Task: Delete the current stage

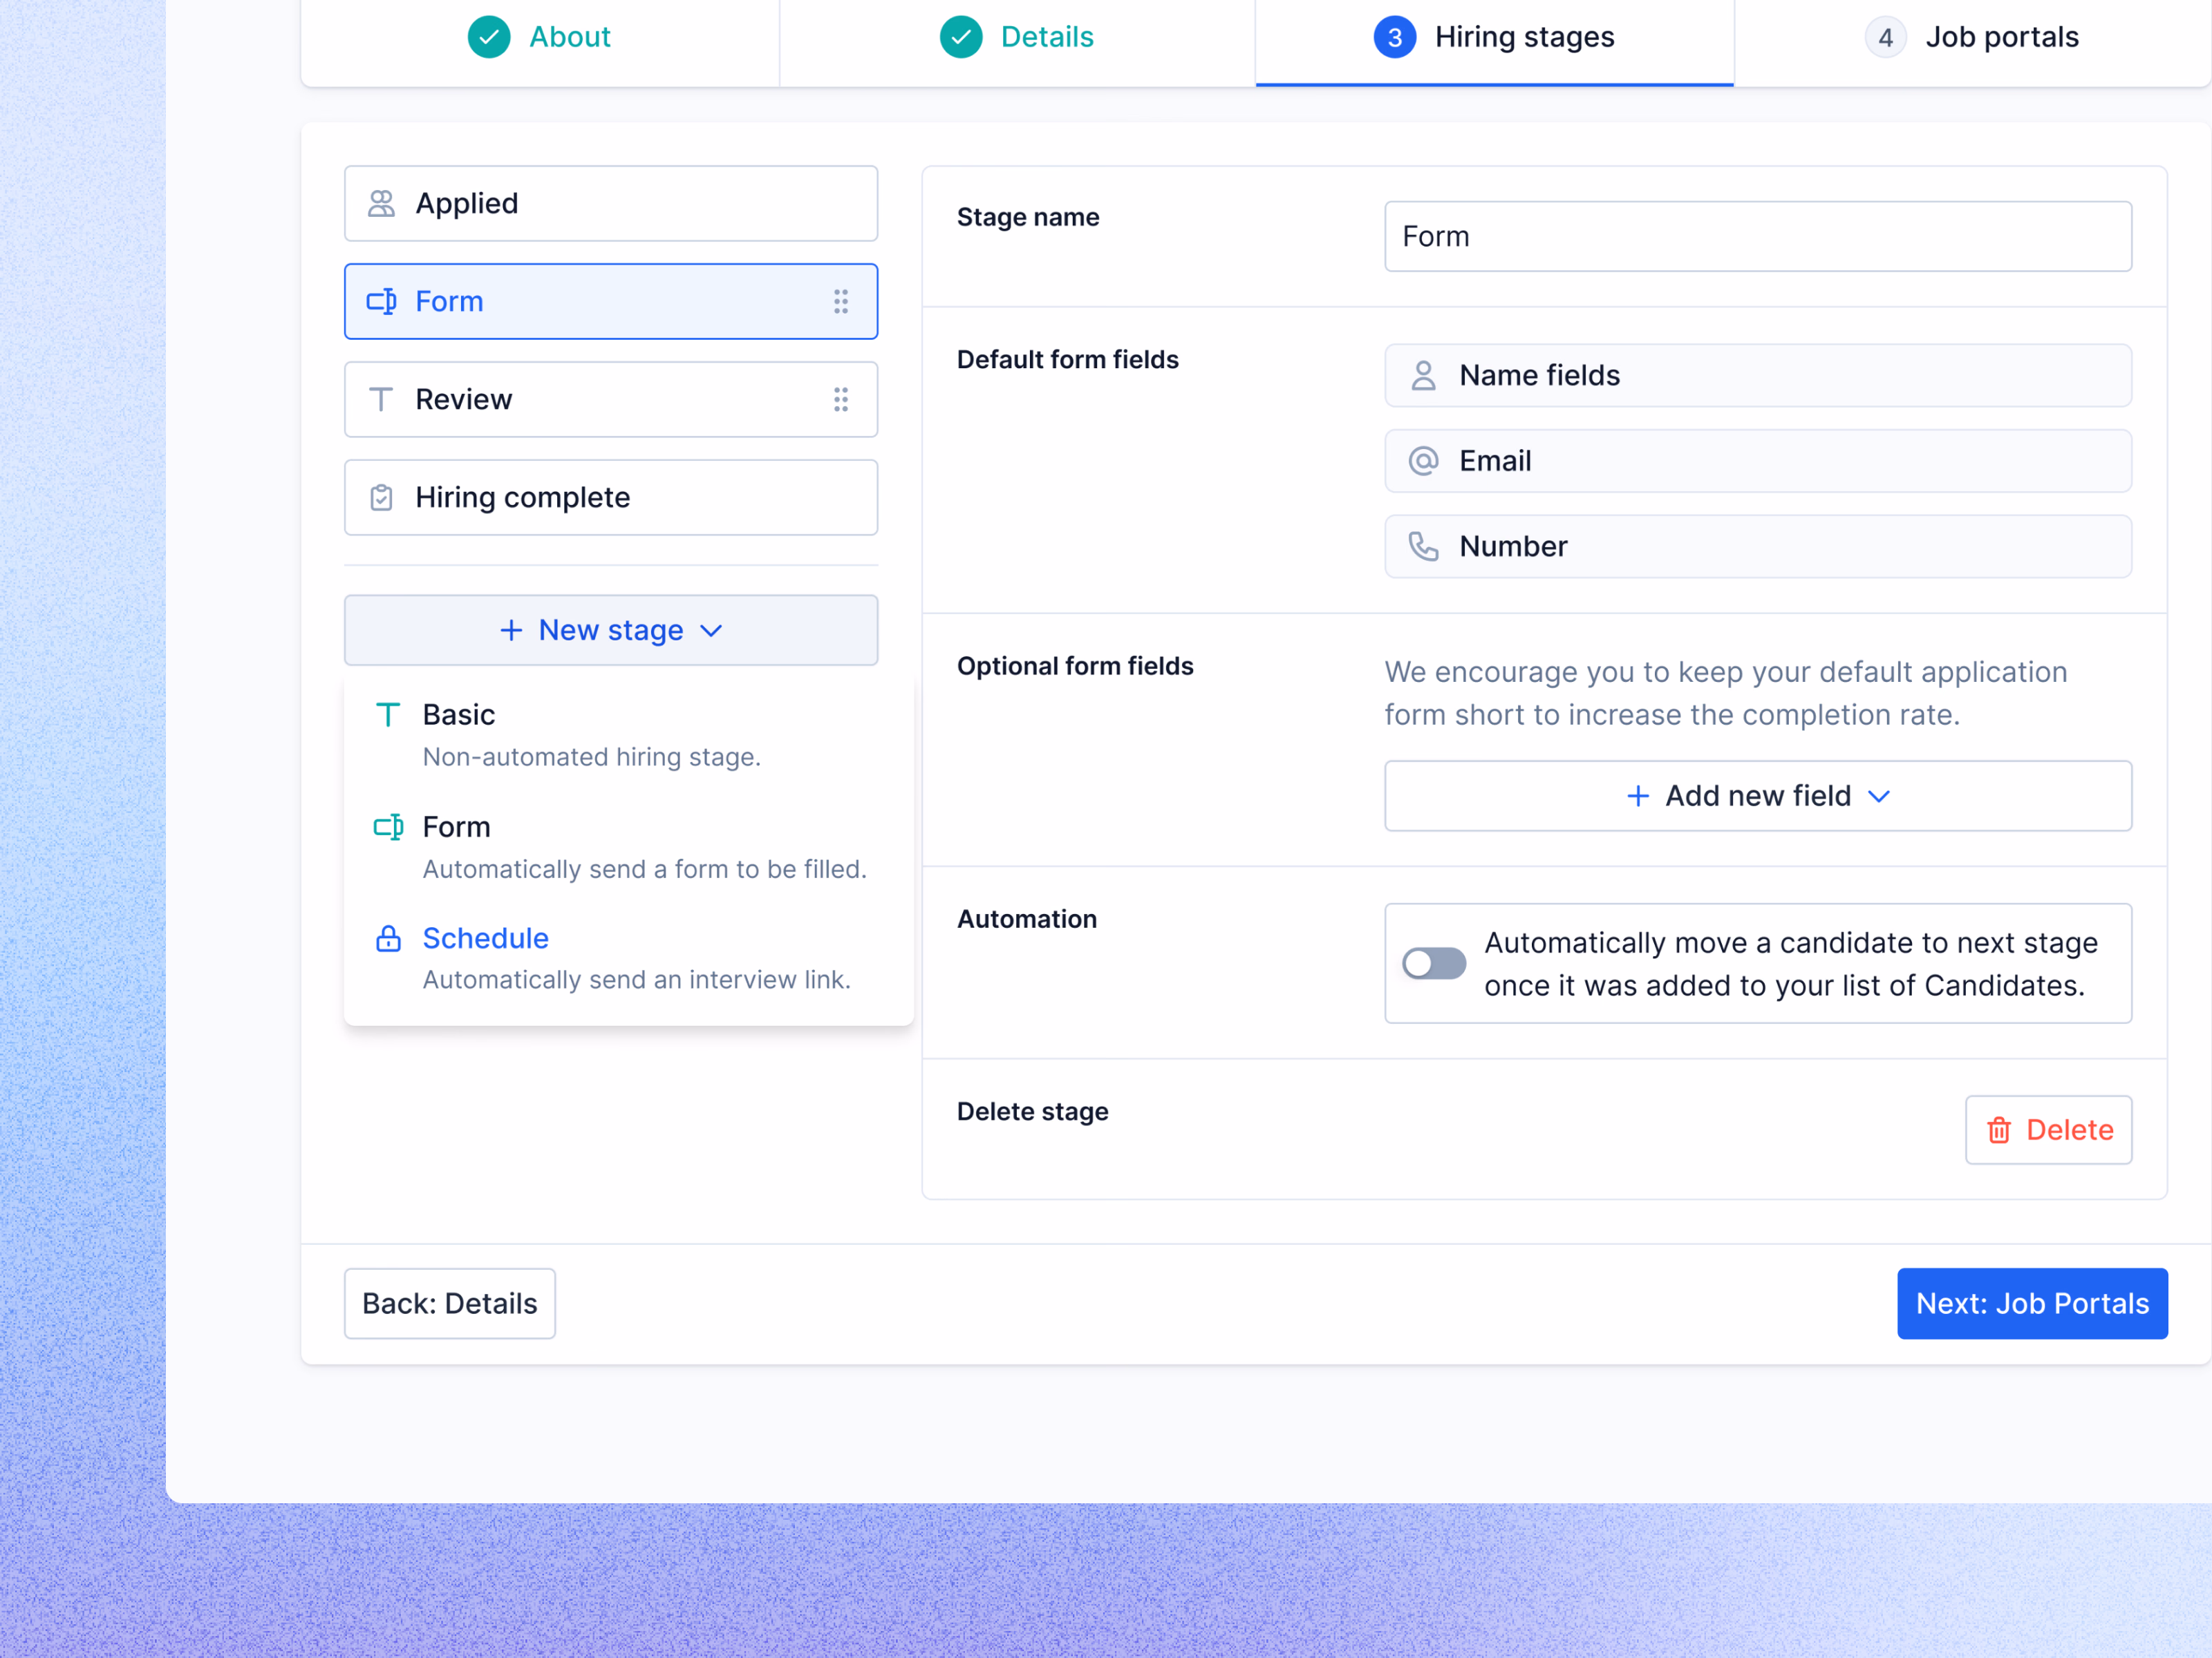Action: click(2048, 1130)
